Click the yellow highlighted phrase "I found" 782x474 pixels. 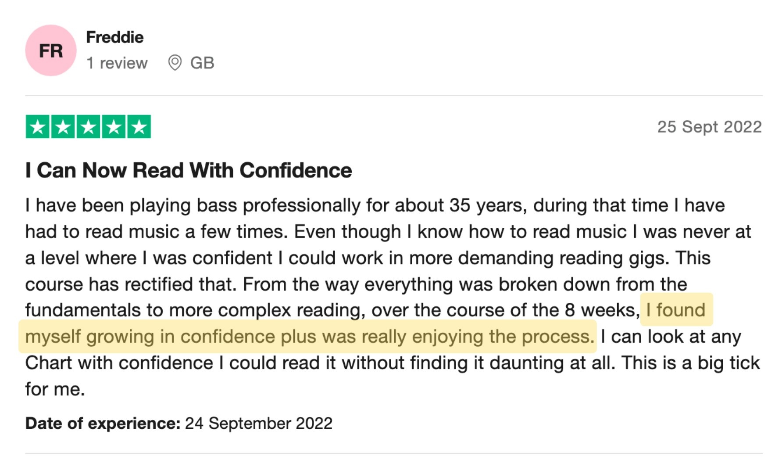(676, 310)
